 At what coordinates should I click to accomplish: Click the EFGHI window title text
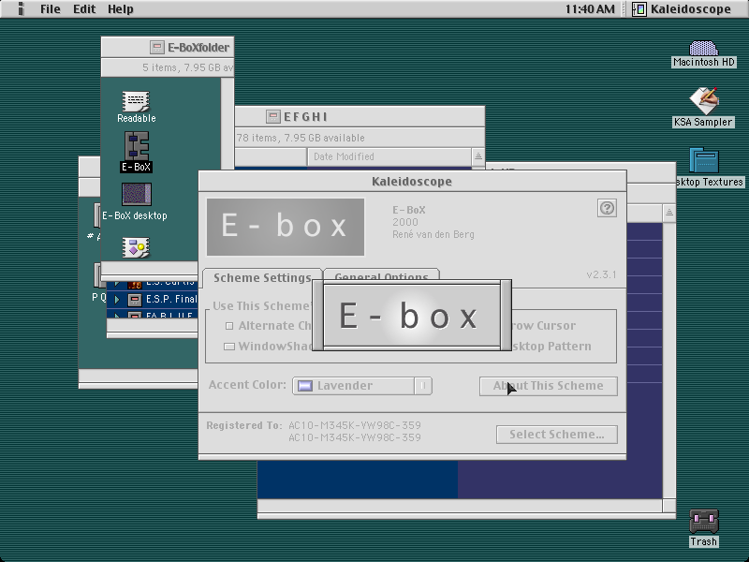pos(306,117)
